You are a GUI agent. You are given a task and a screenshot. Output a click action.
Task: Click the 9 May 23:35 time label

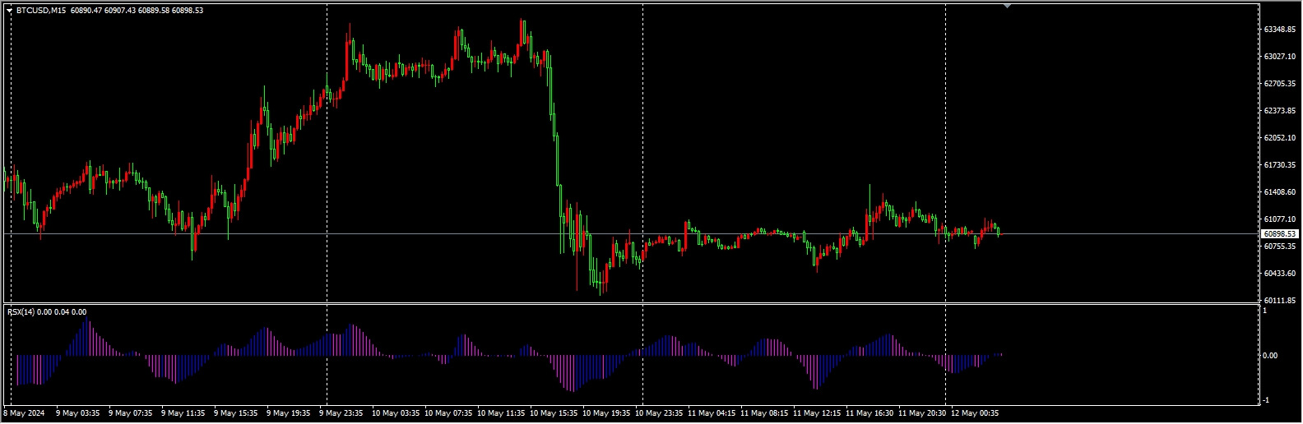click(340, 413)
